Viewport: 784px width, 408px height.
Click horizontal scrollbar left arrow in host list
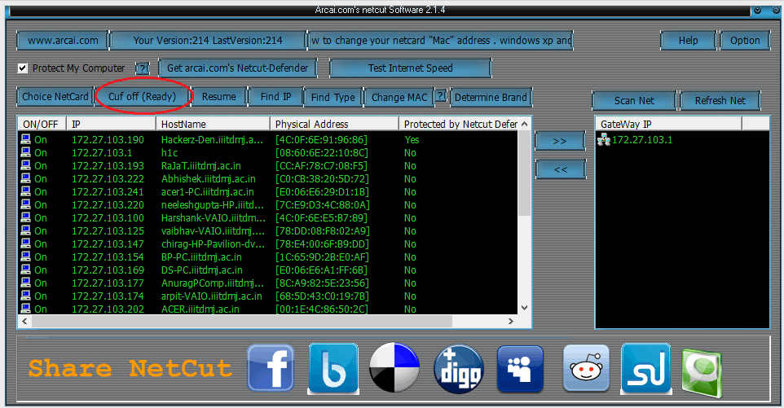24,321
